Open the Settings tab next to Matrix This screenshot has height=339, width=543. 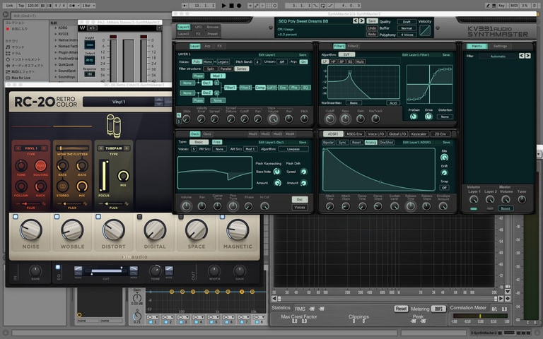pos(500,46)
